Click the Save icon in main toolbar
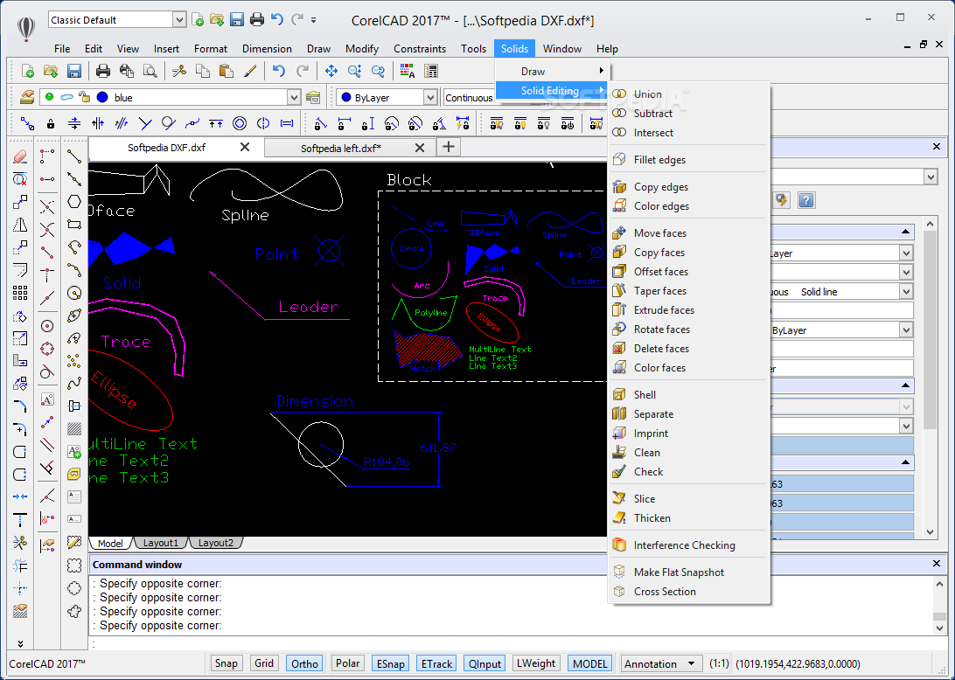This screenshot has height=680, width=955. tap(74, 71)
